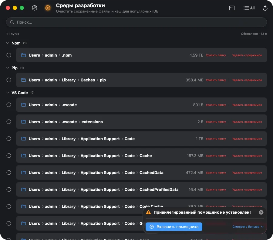Viewport: 273px width, 240px height.
Task: Click Удалить содержимое for .vscode extensions
Action: pyautogui.click(x=247, y=122)
